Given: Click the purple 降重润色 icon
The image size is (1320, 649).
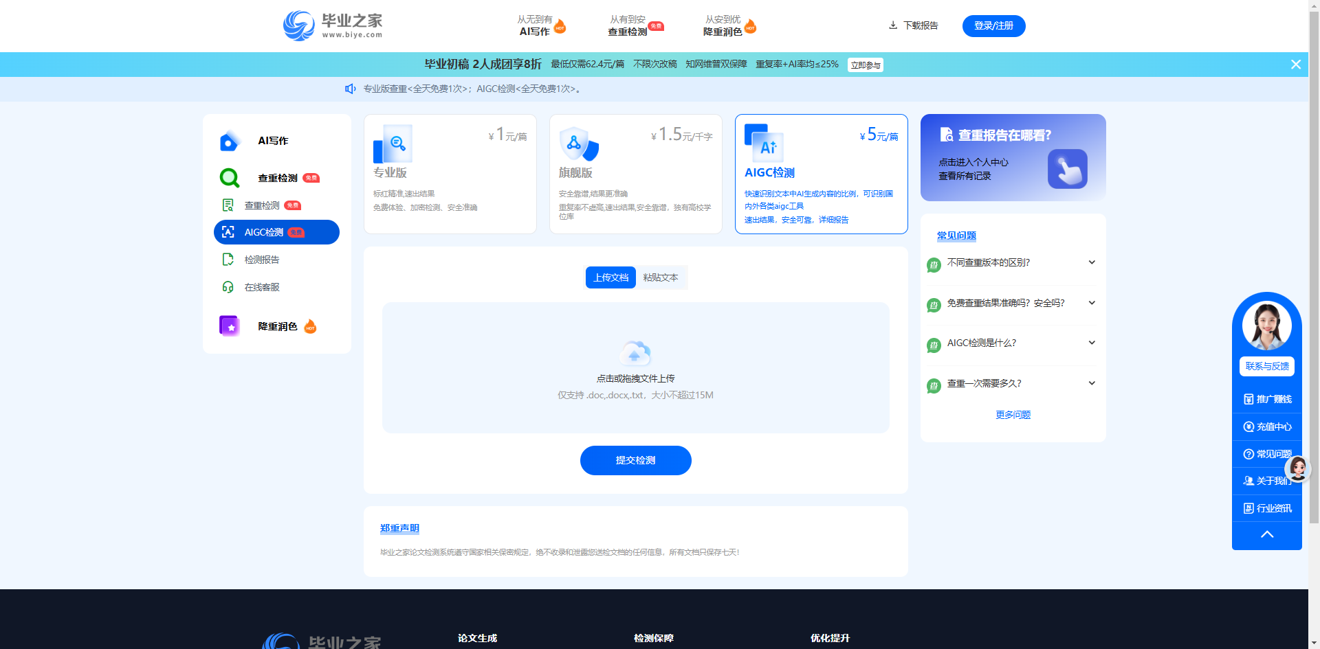Looking at the screenshot, I should coord(229,326).
